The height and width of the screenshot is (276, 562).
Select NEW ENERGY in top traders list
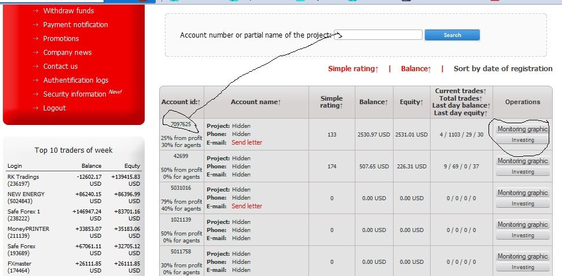(26, 197)
